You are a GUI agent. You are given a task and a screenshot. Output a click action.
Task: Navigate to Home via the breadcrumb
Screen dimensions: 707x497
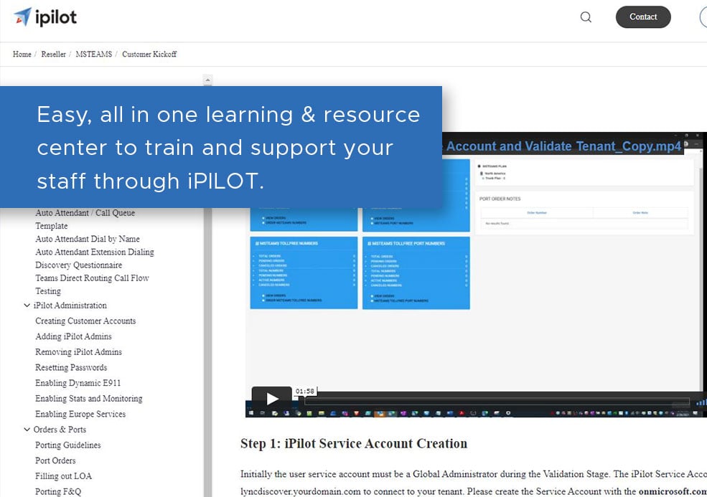(x=22, y=54)
